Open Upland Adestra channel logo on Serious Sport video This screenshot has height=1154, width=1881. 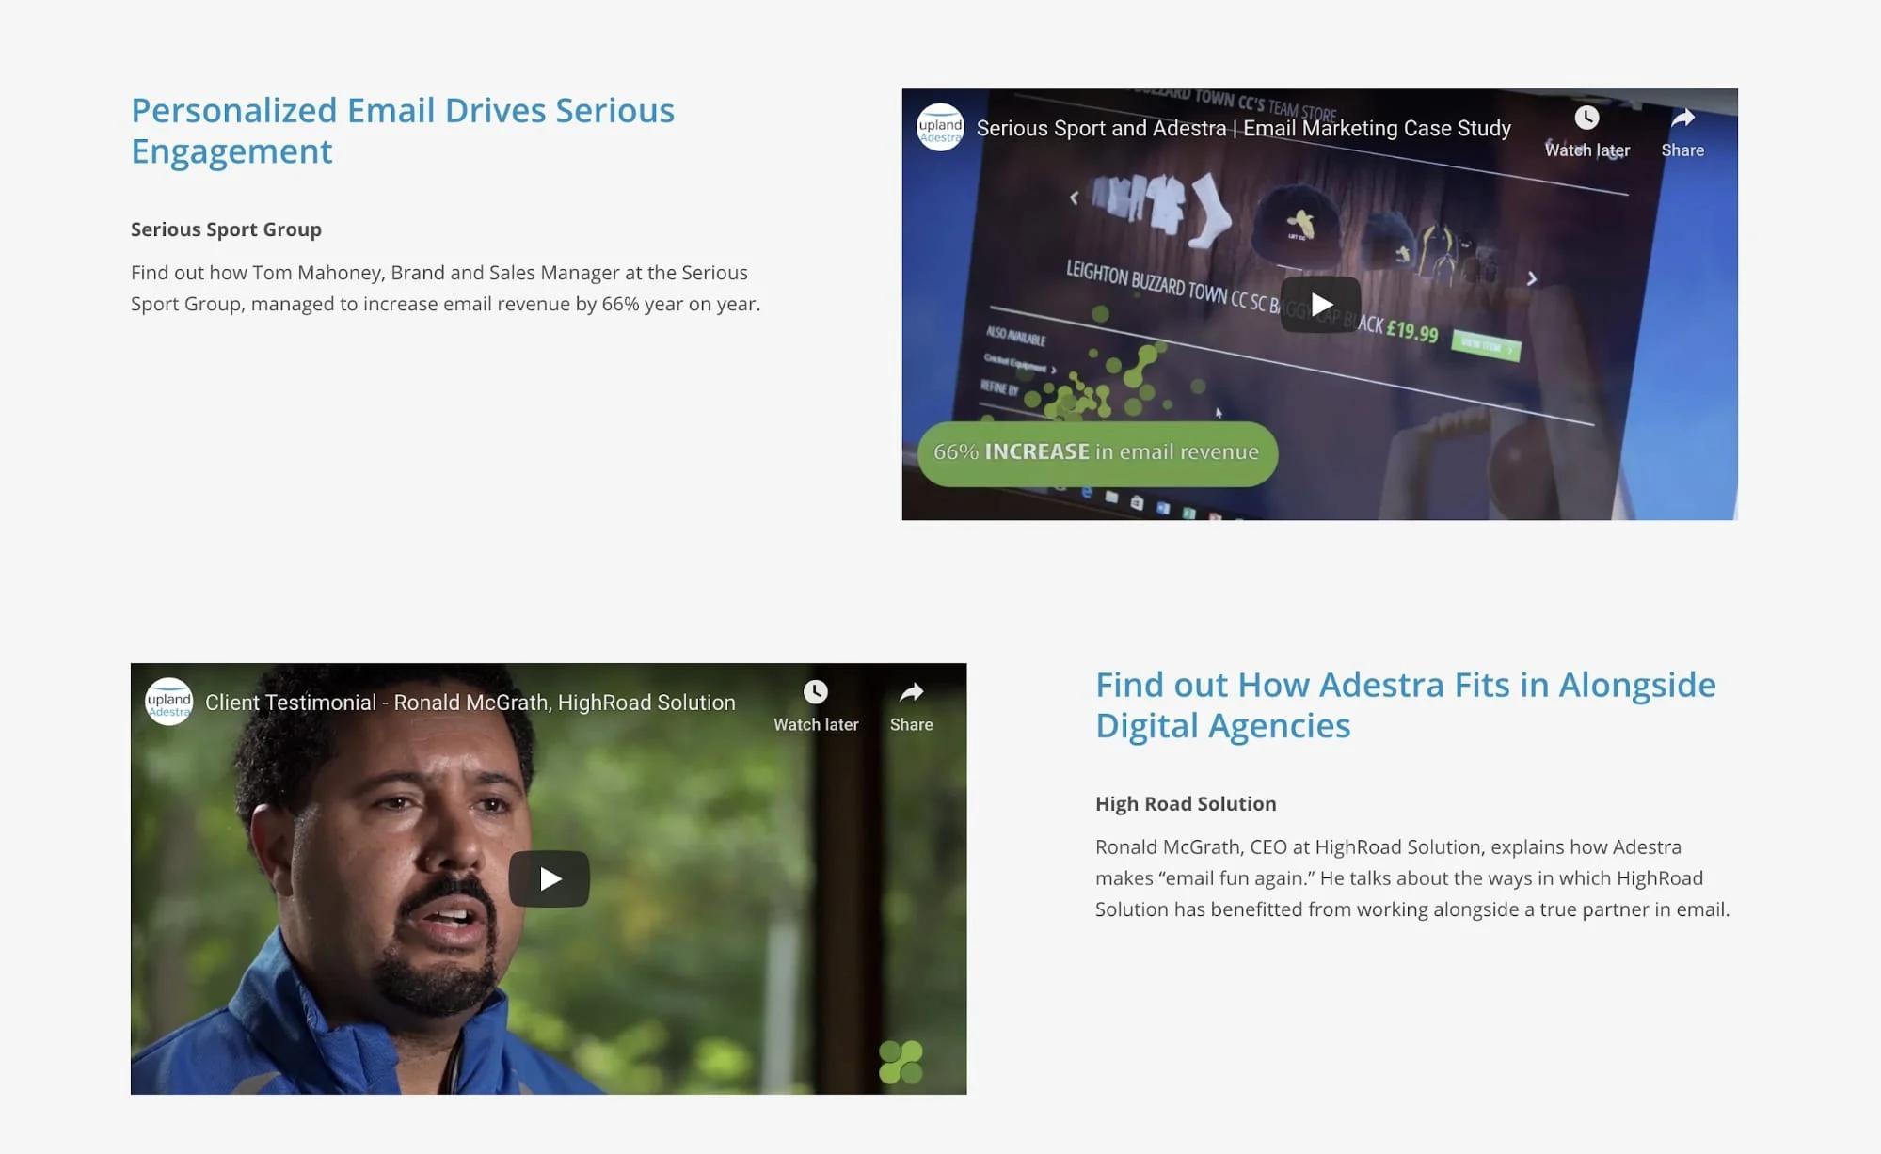click(x=940, y=128)
